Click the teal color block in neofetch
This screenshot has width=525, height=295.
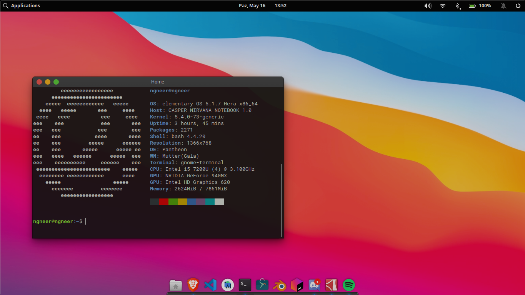click(210, 202)
